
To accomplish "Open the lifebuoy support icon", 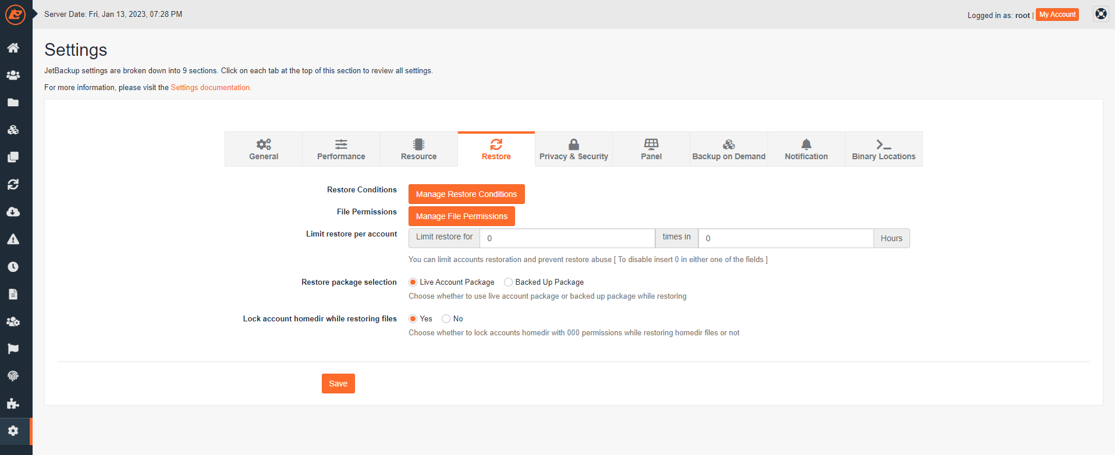I will (1100, 14).
